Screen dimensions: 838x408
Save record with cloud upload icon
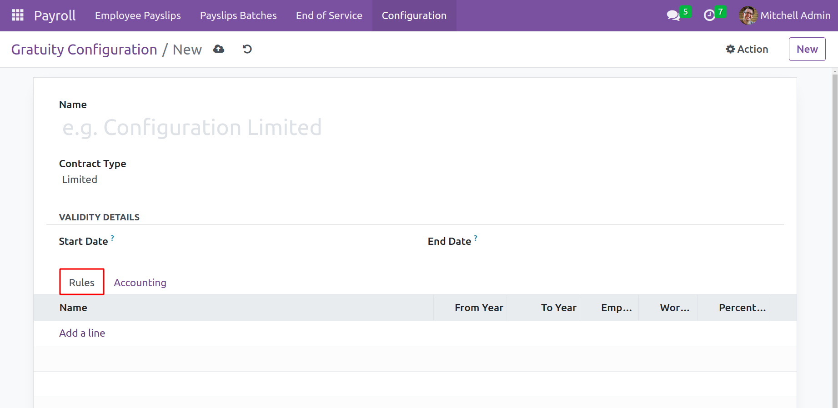[x=219, y=49]
